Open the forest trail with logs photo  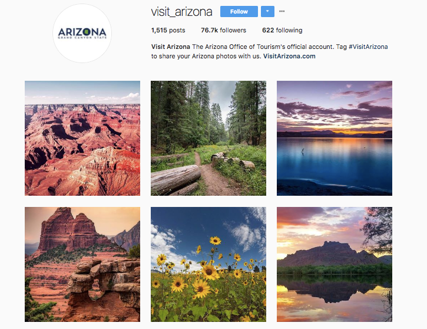(x=208, y=138)
